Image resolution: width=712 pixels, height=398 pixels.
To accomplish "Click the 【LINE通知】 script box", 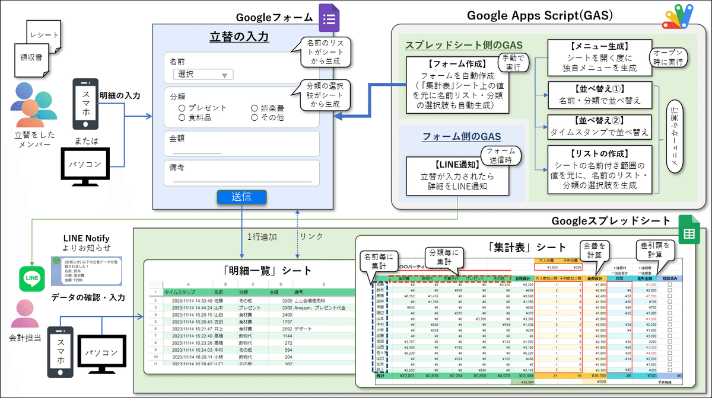I will tap(456, 176).
